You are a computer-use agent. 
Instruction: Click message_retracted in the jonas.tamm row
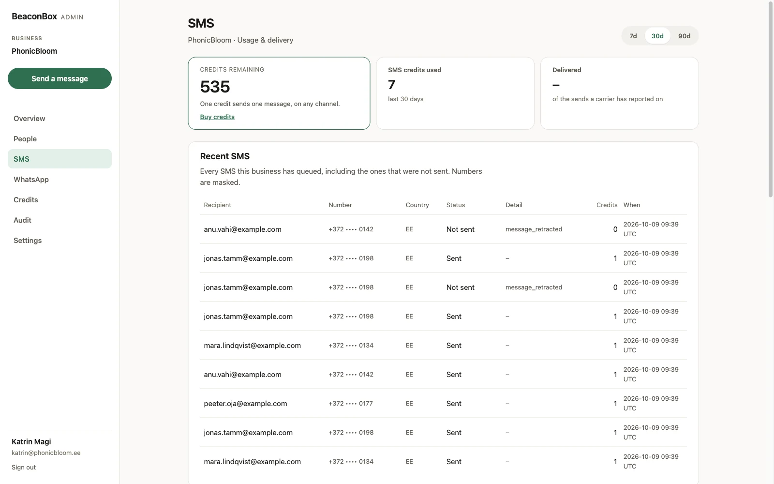click(534, 287)
